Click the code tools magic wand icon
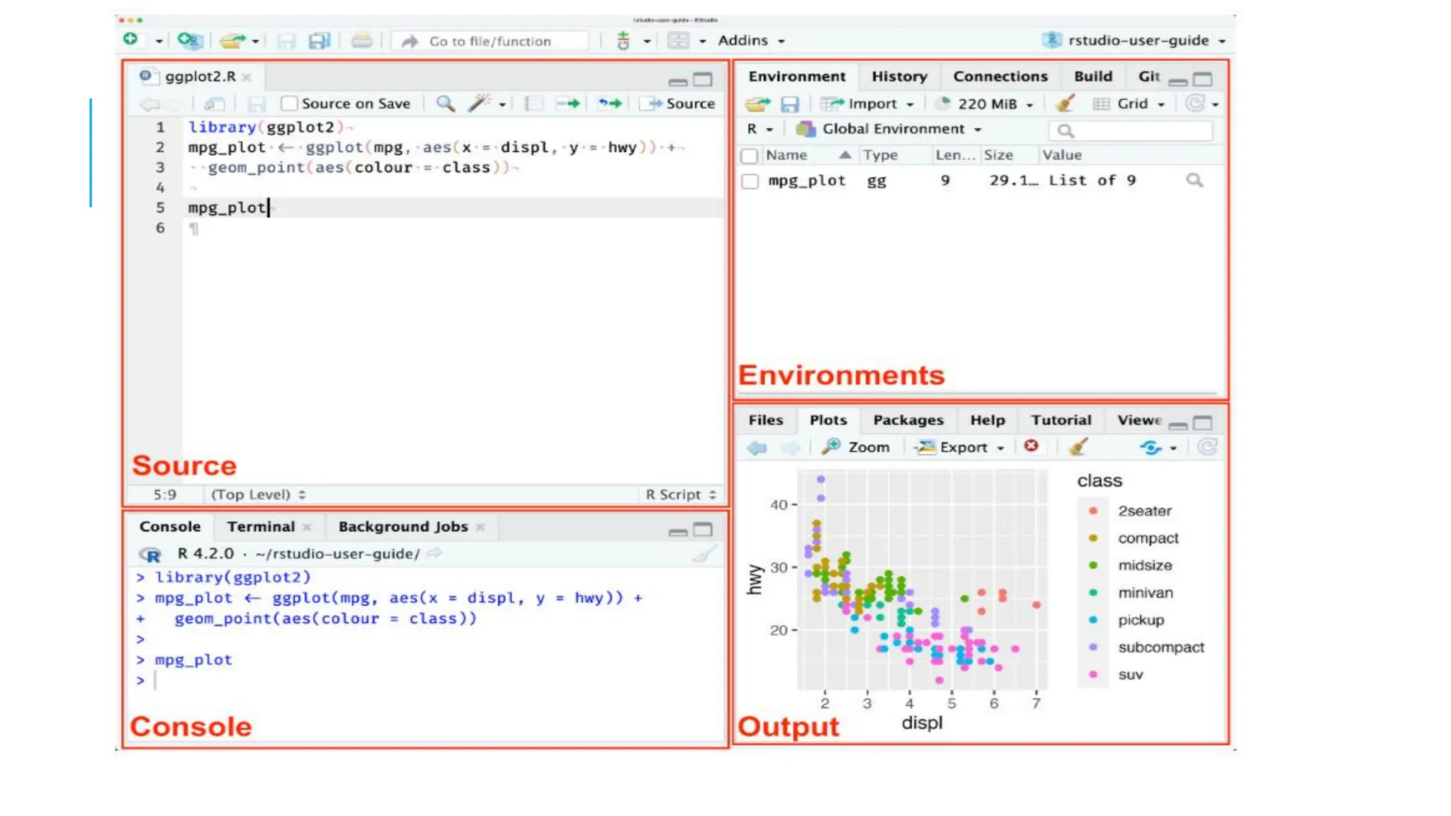 pos(480,103)
